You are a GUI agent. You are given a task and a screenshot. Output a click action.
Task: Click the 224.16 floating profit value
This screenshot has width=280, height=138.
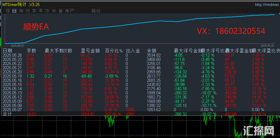(231, 72)
